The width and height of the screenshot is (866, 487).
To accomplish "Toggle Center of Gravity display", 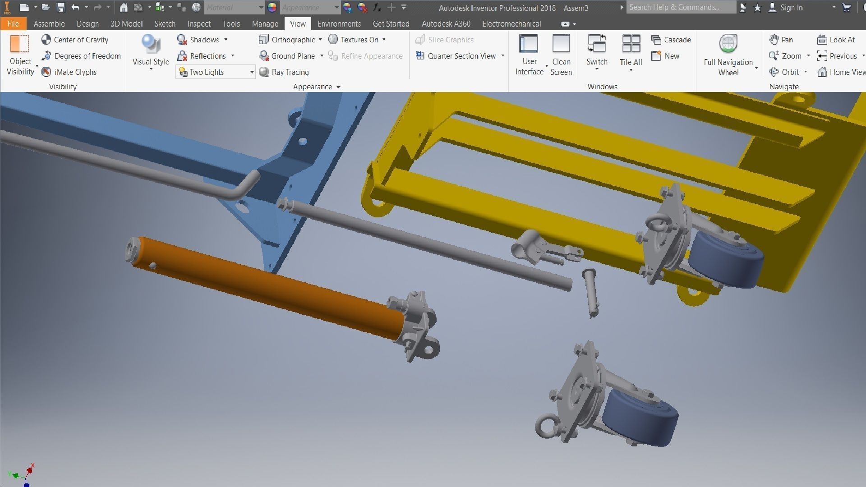I will pyautogui.click(x=75, y=40).
